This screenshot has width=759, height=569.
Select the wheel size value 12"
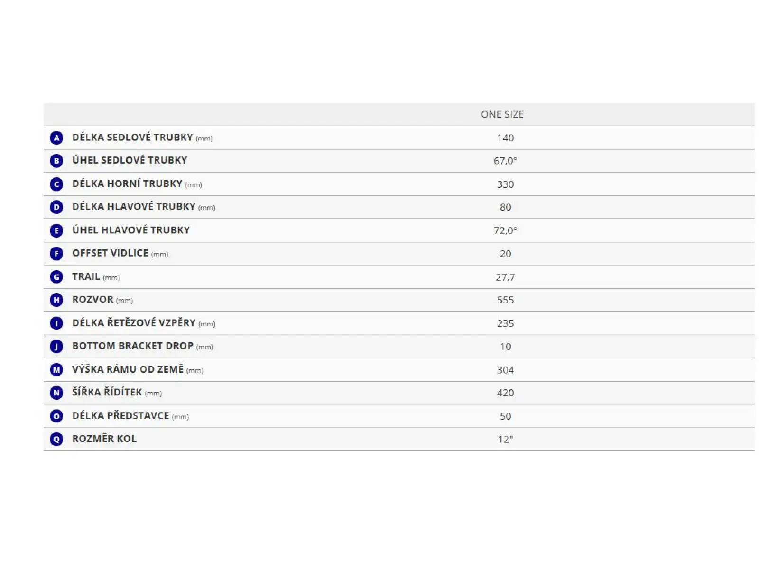coord(505,439)
